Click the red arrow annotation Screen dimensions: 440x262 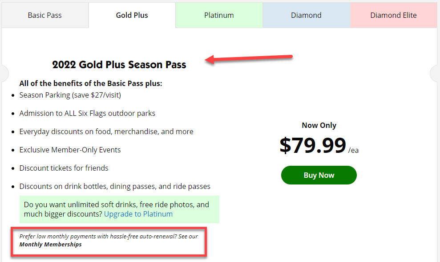point(249,58)
